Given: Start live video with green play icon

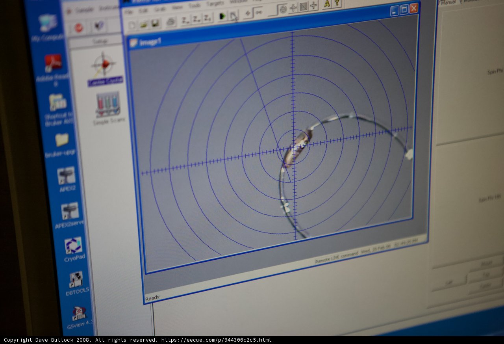Looking at the screenshot, I should tap(222, 16).
